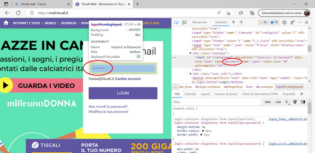The image size is (315, 153).
Task: Start Read aloud from the address bar
Action: pos(219,13)
